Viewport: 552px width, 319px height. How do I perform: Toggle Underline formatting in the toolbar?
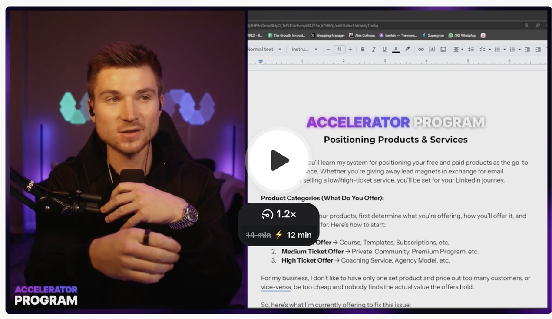coord(384,50)
